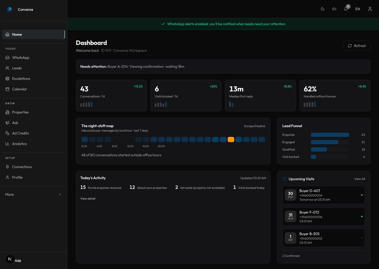Viewport: 379px width, 269px height.
Task: Click the -18.8% change indicator
Action: pos(287,86)
